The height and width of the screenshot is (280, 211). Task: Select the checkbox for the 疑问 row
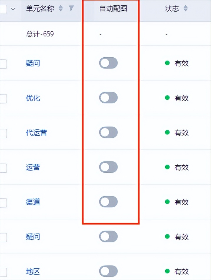pyautogui.click(x=3, y=63)
